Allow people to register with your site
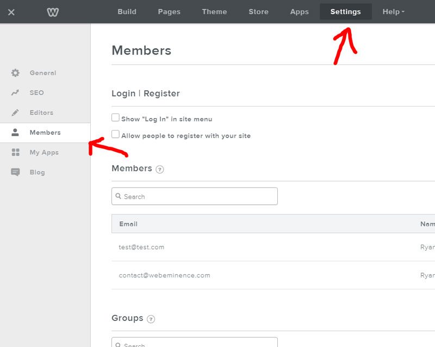 coord(115,134)
